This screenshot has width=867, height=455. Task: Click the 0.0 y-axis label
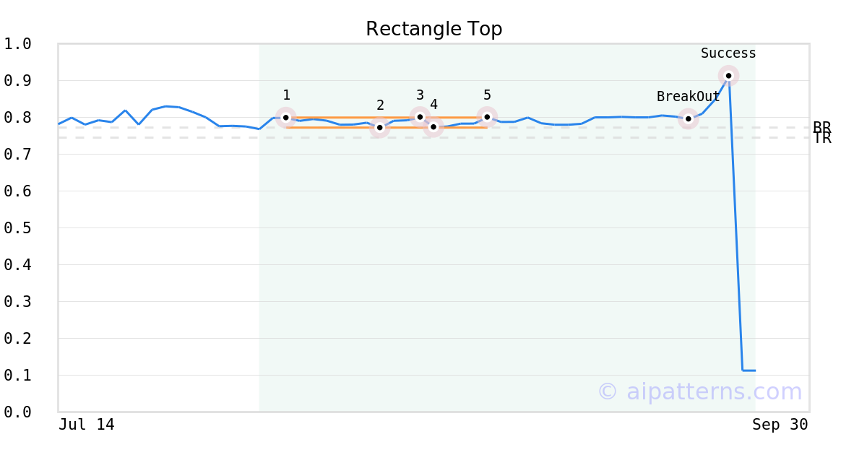click(x=18, y=412)
